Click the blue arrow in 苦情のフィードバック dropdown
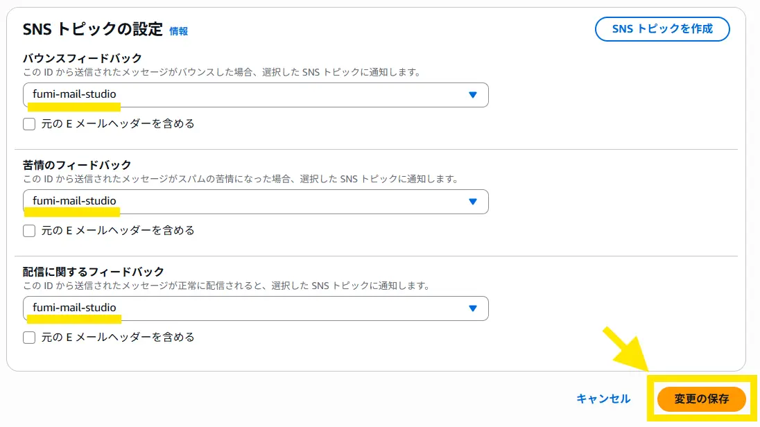 (x=473, y=202)
